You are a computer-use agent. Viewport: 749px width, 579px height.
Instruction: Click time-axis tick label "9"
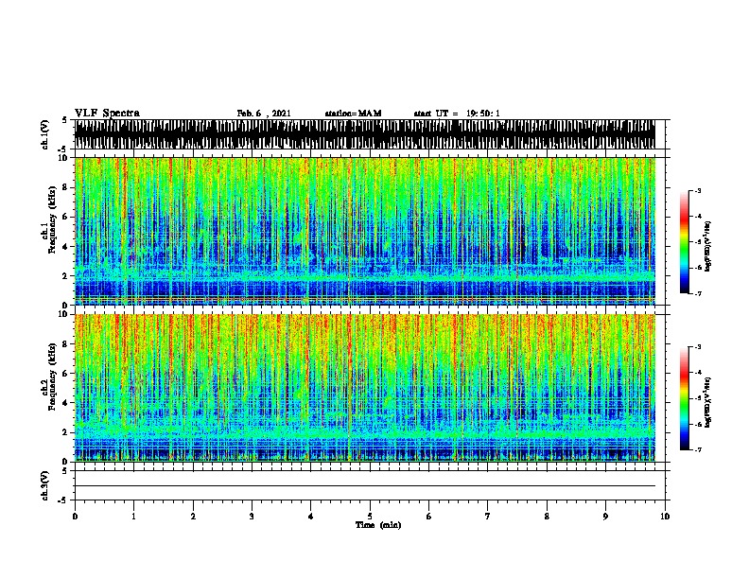coord(605,517)
